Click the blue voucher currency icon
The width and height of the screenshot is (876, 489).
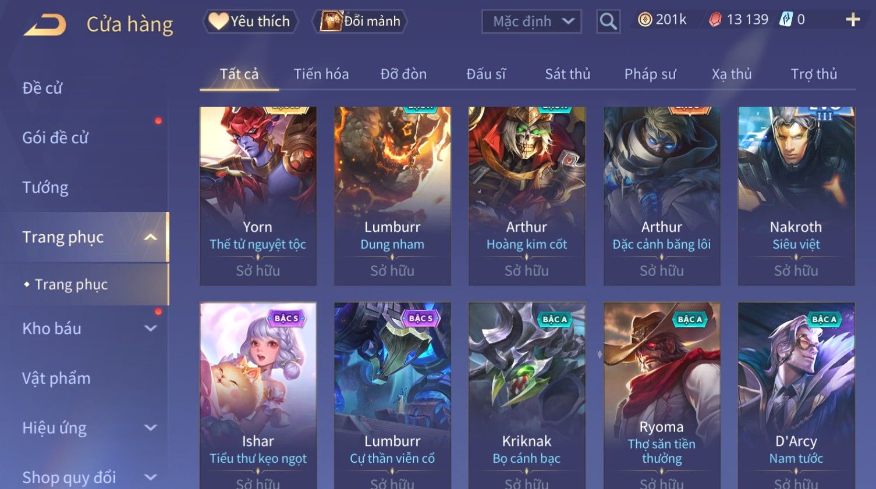tap(786, 20)
